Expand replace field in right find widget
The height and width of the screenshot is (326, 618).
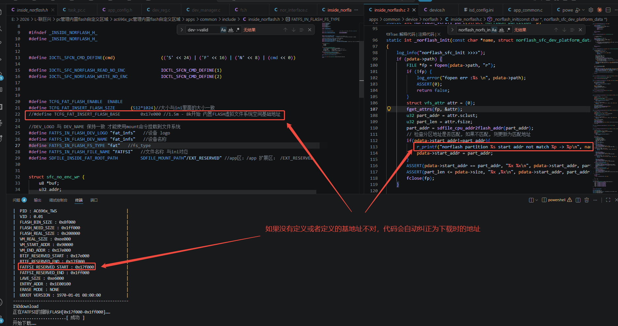[x=452, y=30]
